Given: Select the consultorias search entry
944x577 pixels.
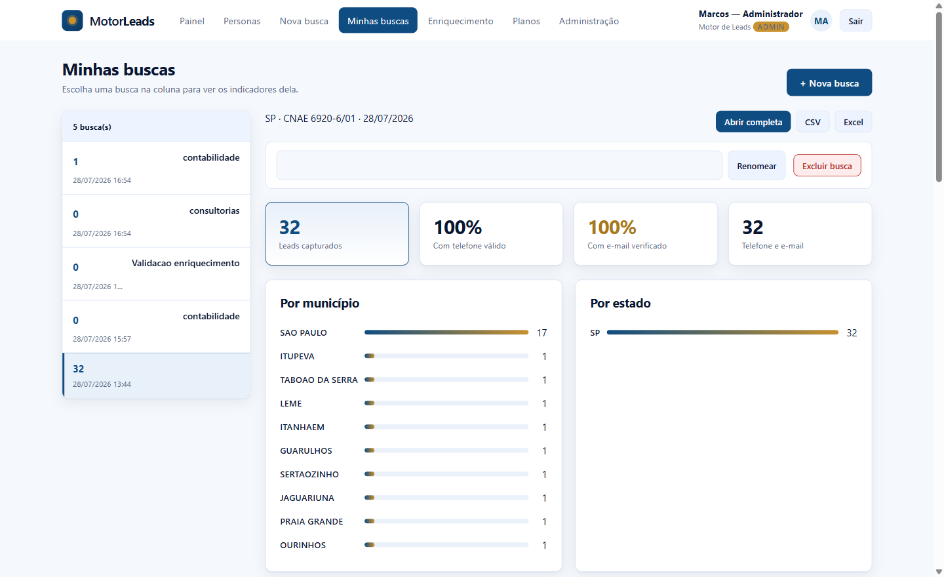Looking at the screenshot, I should 156,222.
